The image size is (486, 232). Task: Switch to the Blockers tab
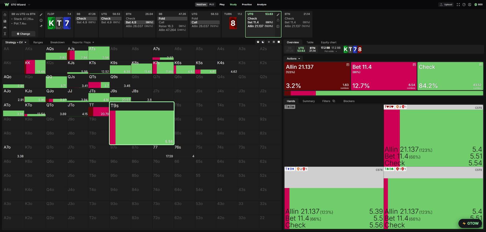point(349,101)
